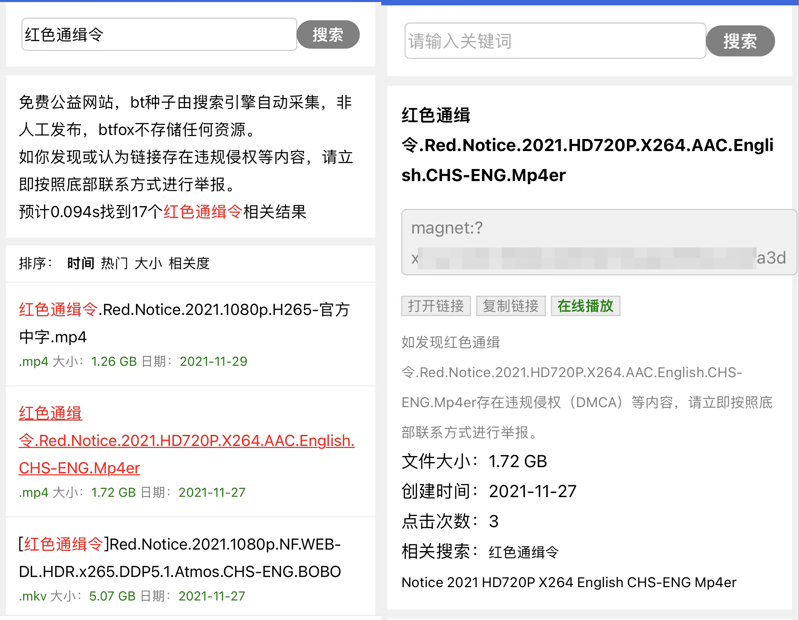Sort results by 大小
The image size is (799, 620).
click(x=148, y=263)
